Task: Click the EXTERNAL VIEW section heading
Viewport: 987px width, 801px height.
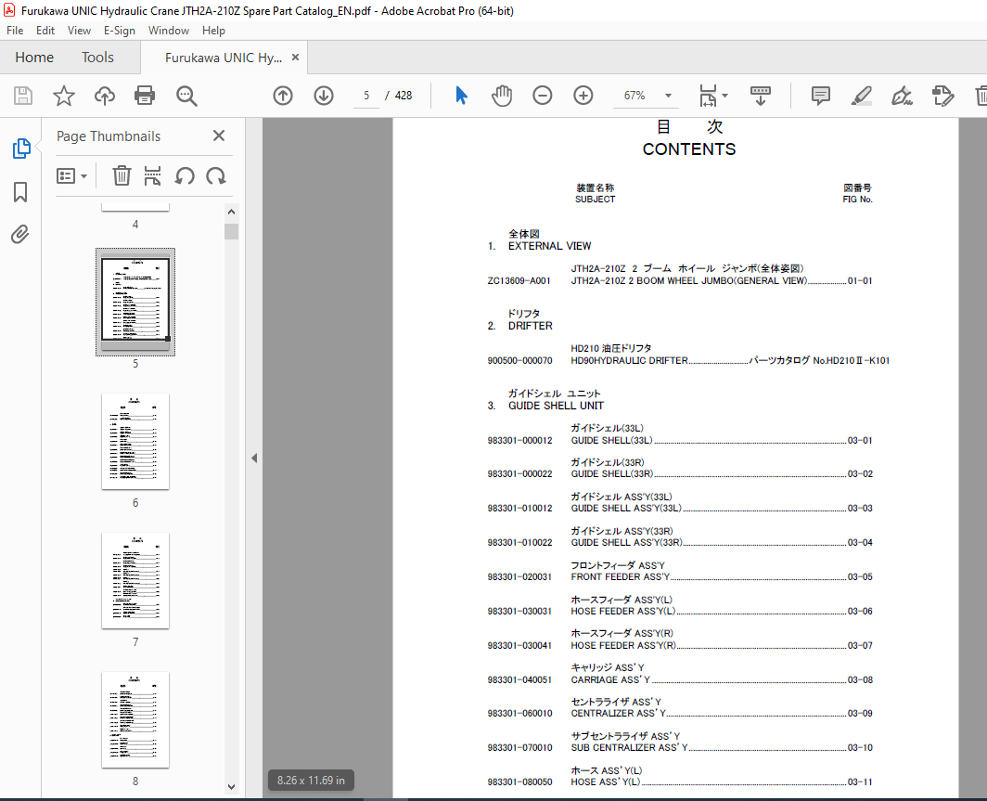Action: (549, 246)
